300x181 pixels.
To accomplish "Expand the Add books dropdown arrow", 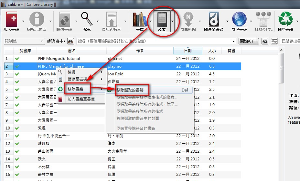I will [23, 21].
